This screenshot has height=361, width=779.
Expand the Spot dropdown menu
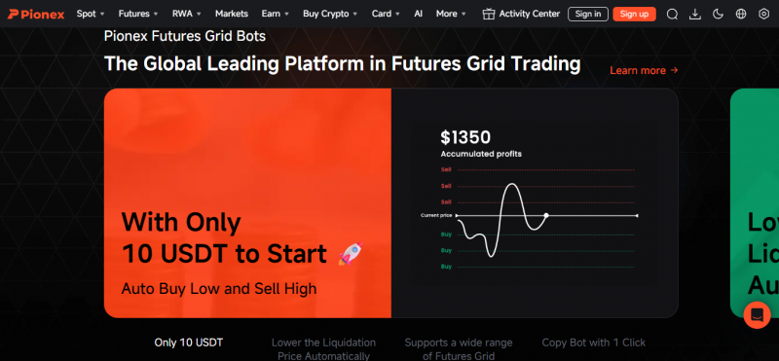click(91, 14)
